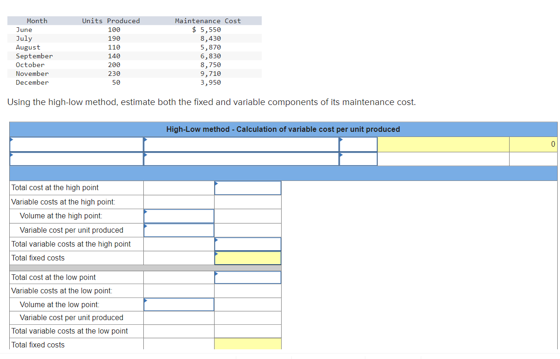Select the first label cell in the numerator row
Viewport: 560px width, 359px height.
click(x=76, y=144)
